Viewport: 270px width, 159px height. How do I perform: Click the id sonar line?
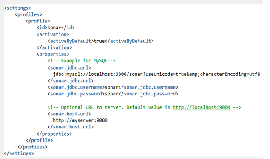pos(56,28)
